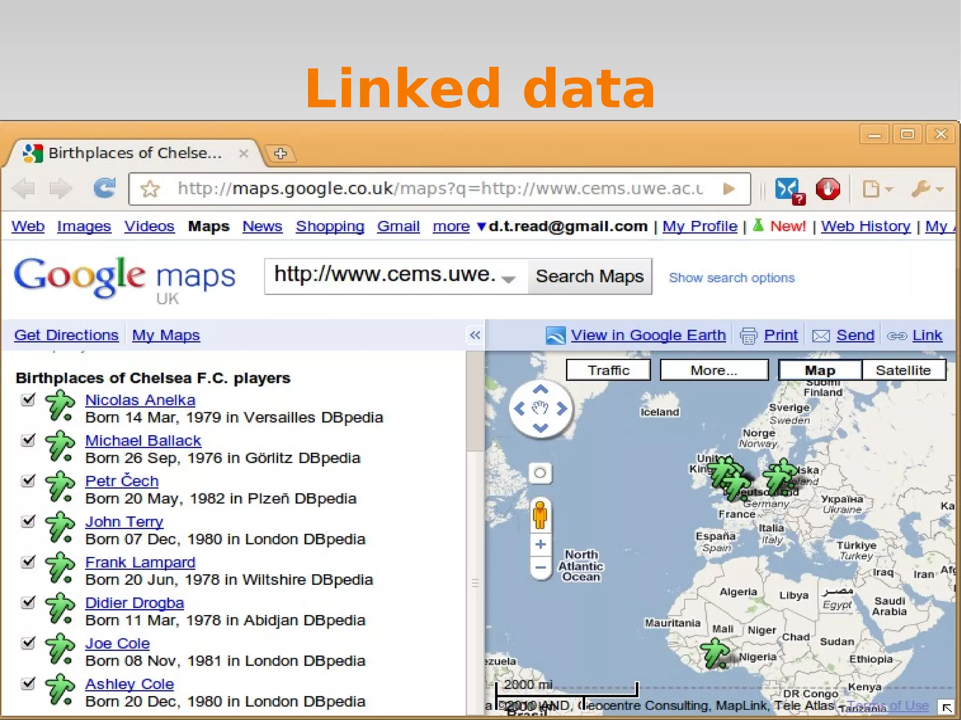Click the chain link icon
Screen dimensions: 961x720
tap(897, 336)
